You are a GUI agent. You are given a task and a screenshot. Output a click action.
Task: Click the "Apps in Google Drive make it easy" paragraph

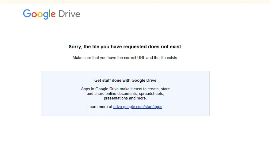click(125, 94)
